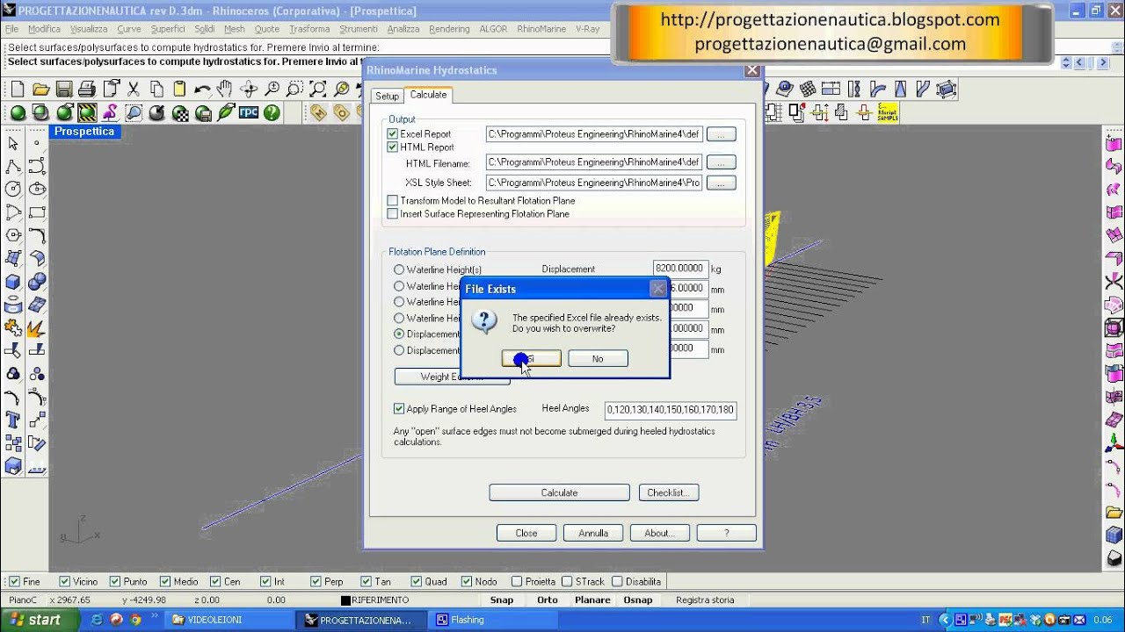Click the green help question-mark icon
The height and width of the screenshot is (632, 1125).
[x=272, y=112]
